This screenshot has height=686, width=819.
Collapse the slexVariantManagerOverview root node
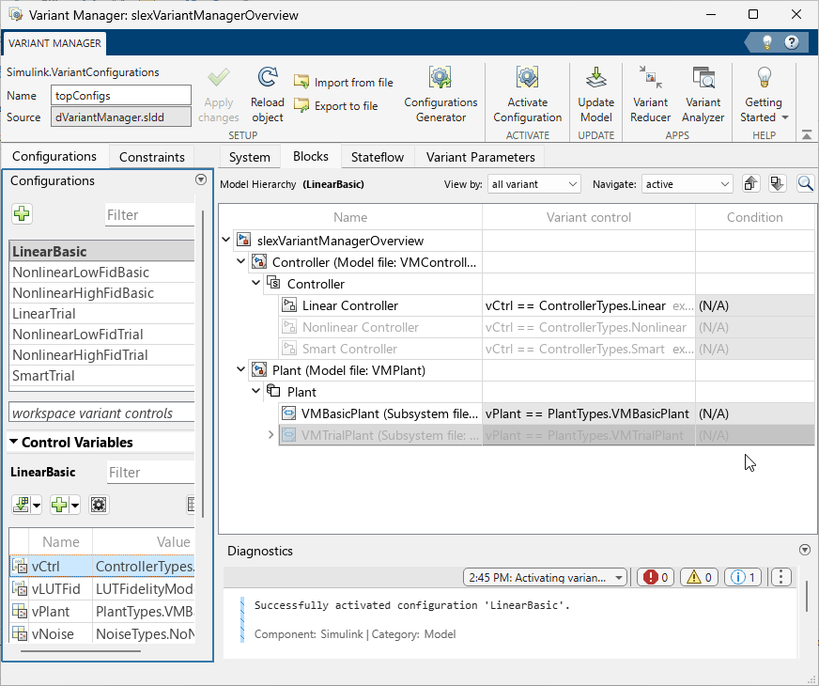coord(226,240)
